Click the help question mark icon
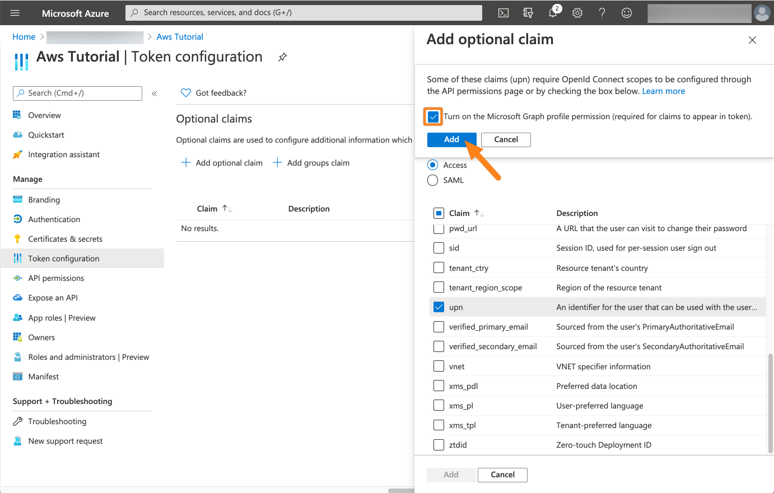Viewport: 774px width, 493px height. tap(602, 13)
